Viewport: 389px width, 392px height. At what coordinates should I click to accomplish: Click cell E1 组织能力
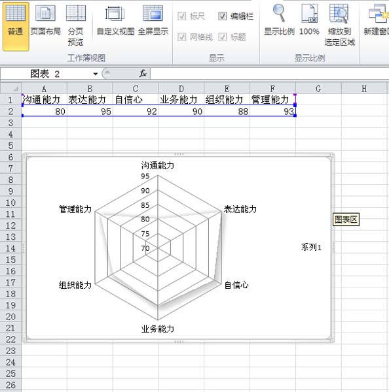[227, 99]
